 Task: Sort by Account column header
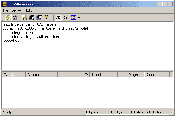42,75
